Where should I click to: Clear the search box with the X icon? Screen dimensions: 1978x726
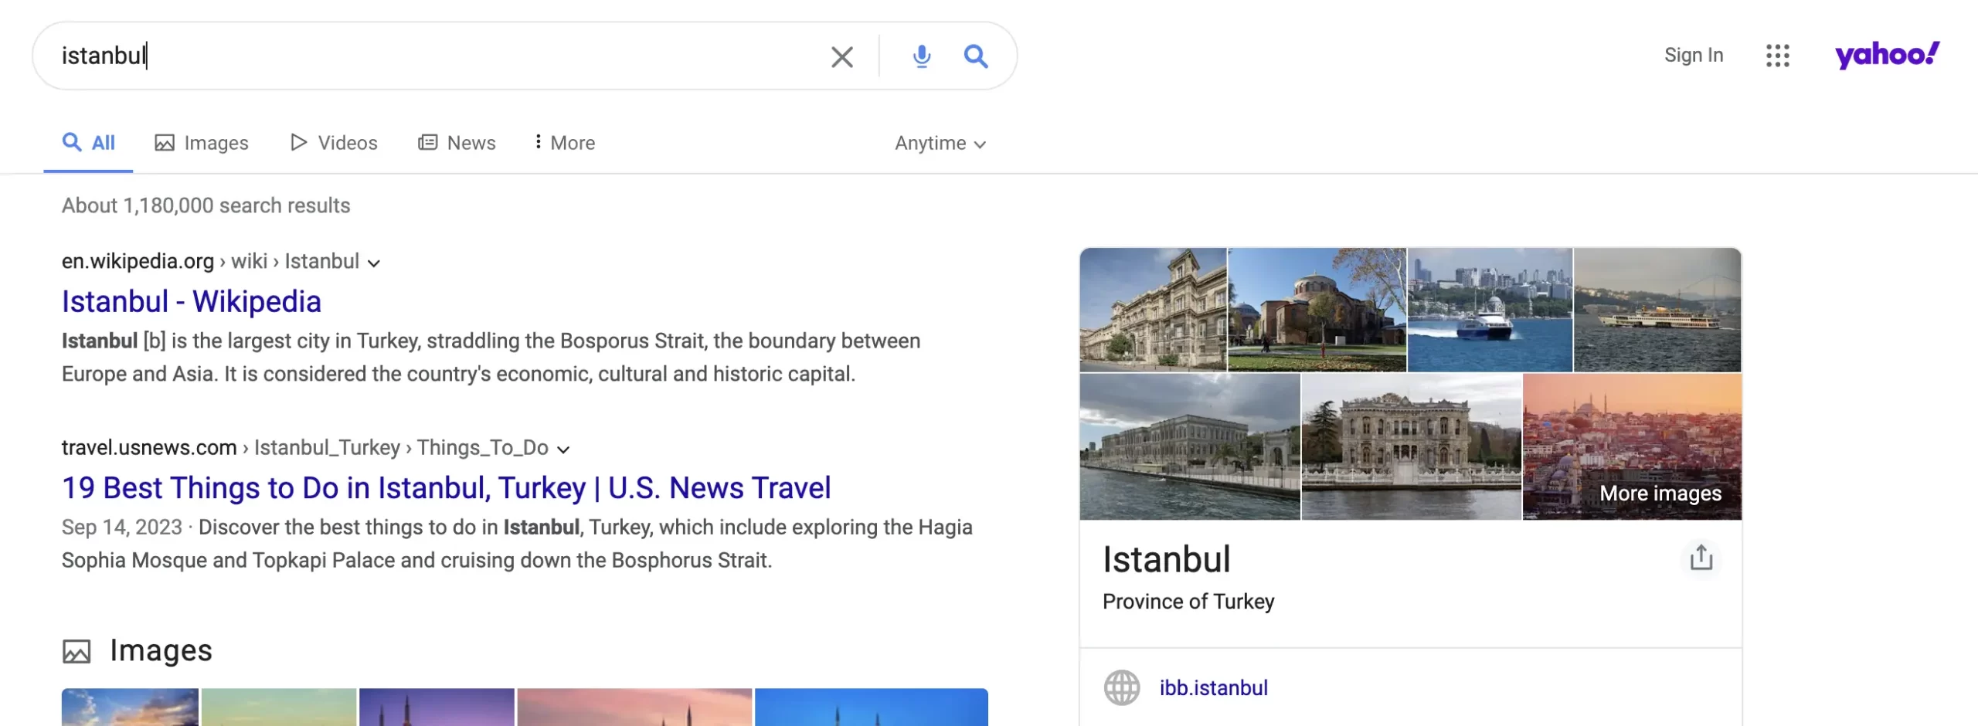pos(841,56)
